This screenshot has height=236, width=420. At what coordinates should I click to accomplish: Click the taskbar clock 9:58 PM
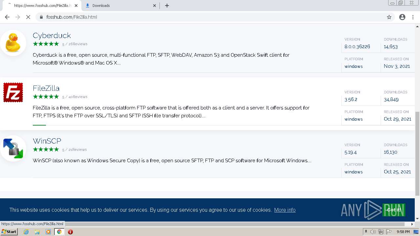click(403, 232)
